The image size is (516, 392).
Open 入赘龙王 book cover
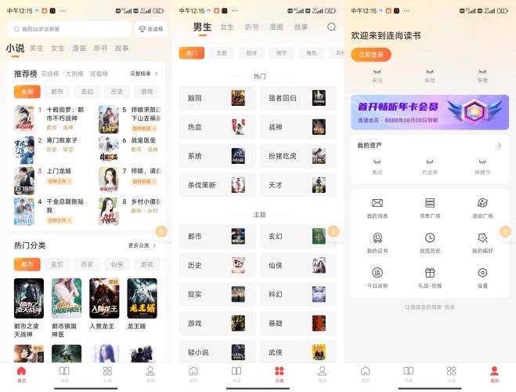point(104,299)
